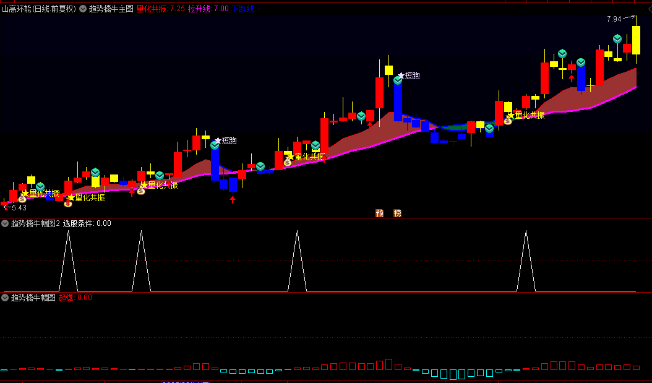Click the 起爆: 0.00 value
This screenshot has width=652, height=383.
[x=75, y=298]
